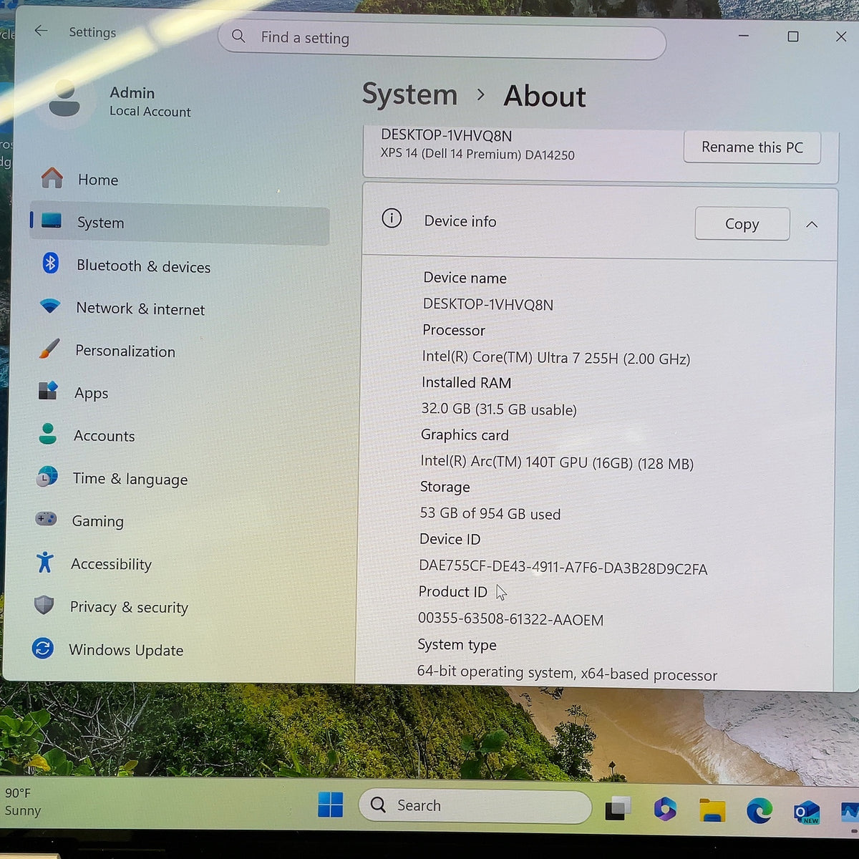Click the search magnifier in Find a setting
859x859 pixels.
coord(238,37)
